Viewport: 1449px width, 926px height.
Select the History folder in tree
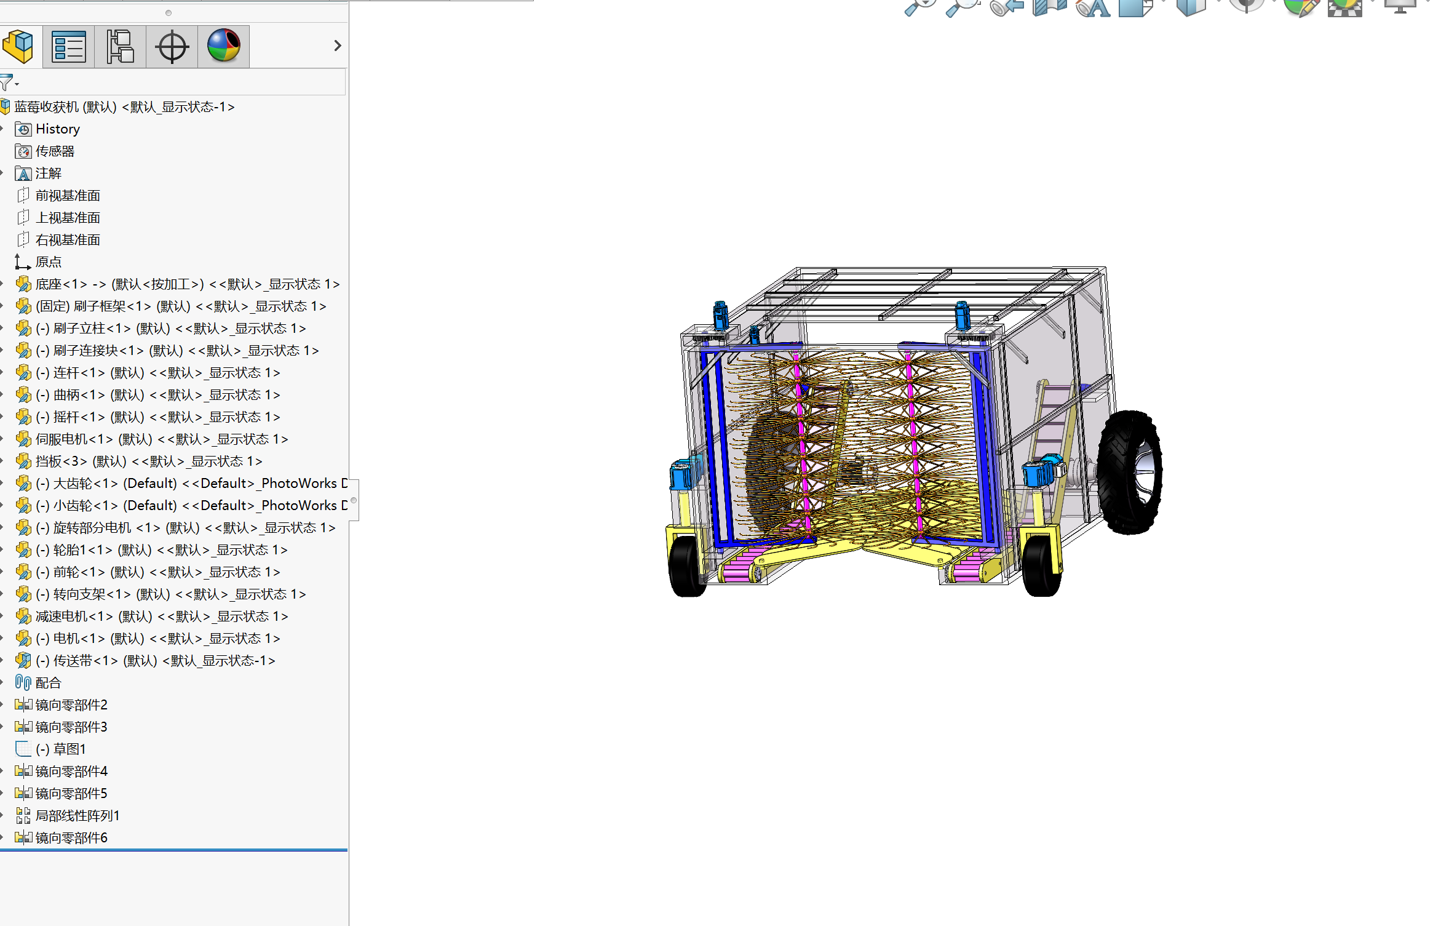[57, 129]
